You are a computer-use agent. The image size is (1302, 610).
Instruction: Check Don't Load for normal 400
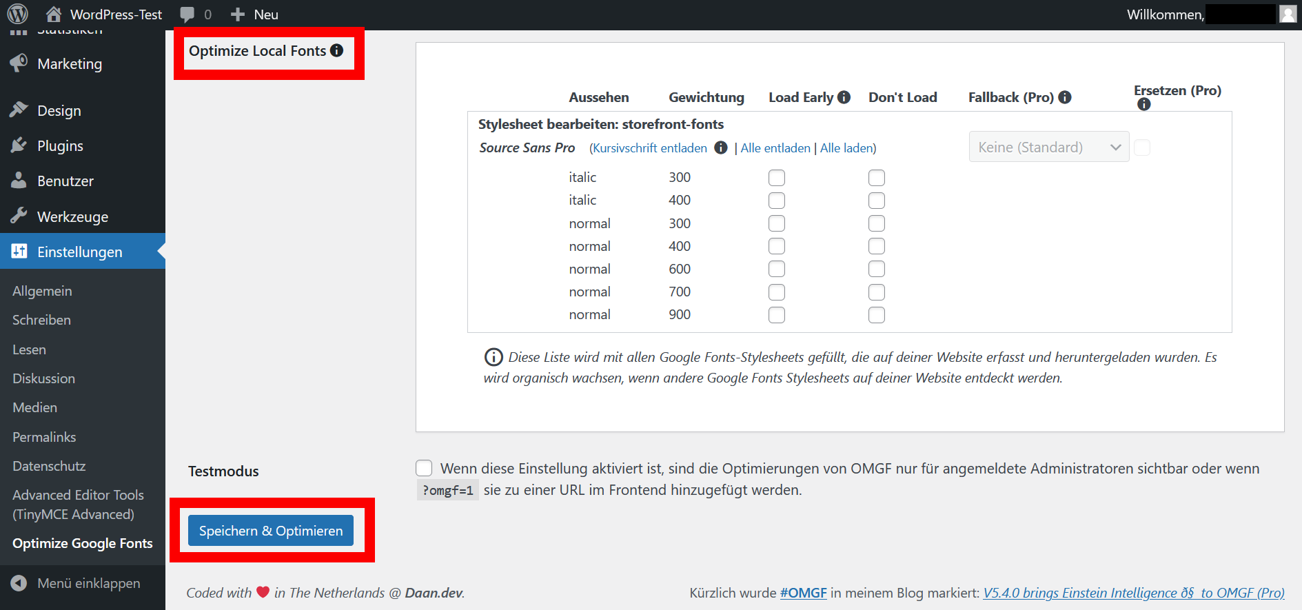coord(877,246)
